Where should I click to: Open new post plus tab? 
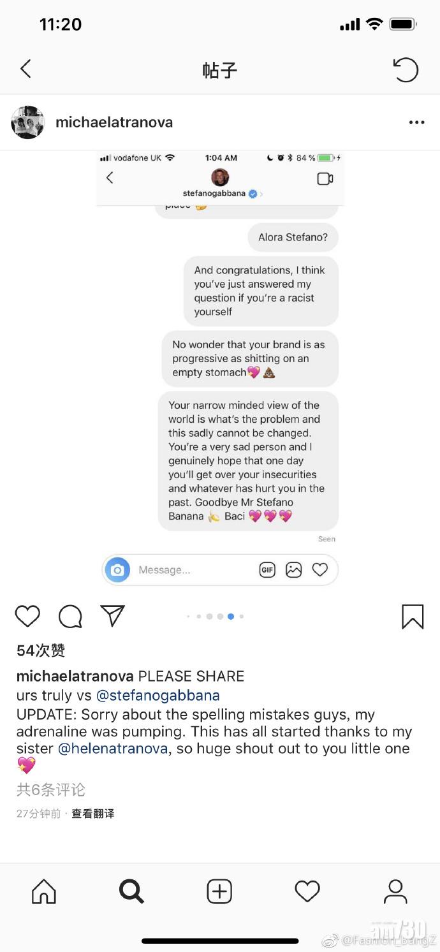pyautogui.click(x=219, y=891)
